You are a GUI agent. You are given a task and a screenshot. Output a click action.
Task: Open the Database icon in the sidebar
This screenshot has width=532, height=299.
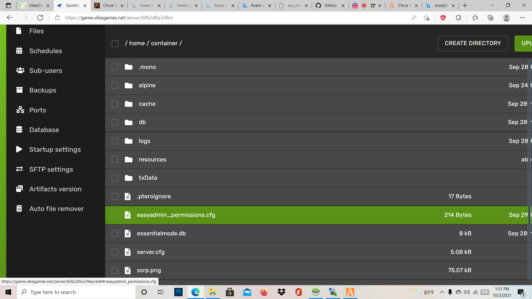(x=19, y=130)
